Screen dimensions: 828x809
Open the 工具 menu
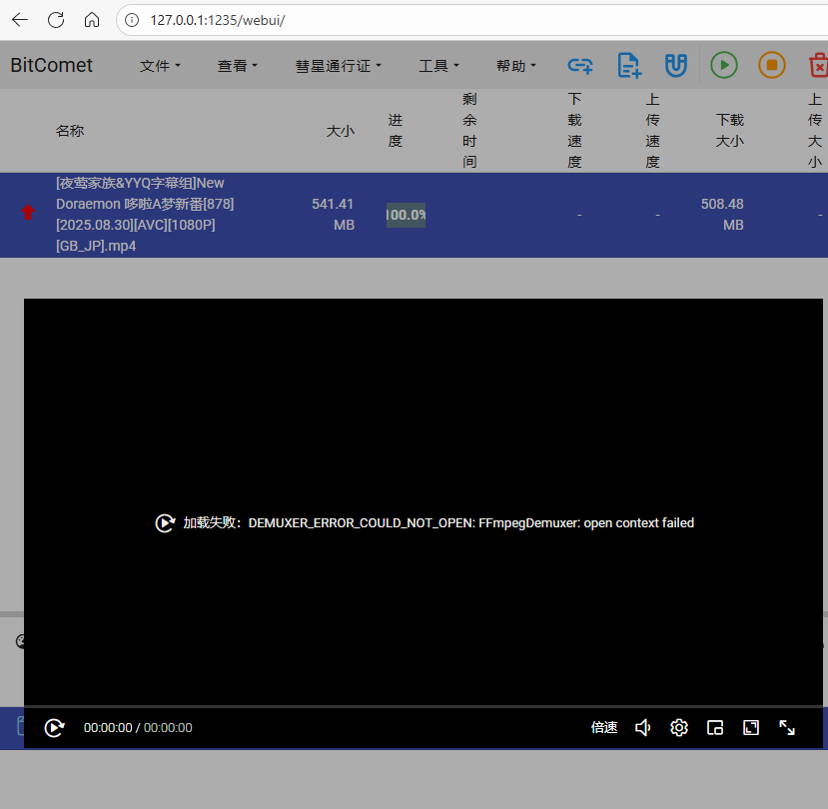click(438, 66)
